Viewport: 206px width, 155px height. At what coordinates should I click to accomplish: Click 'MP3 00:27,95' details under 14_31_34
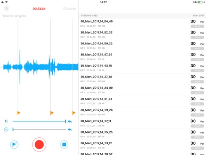[x=92, y=103]
